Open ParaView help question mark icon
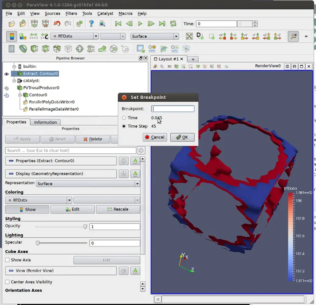 pos(91,24)
